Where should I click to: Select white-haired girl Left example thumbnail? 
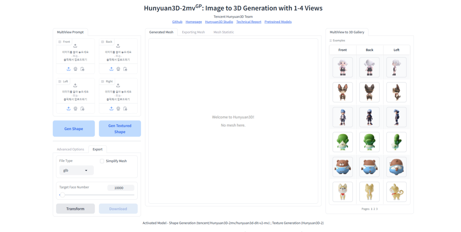396,67
